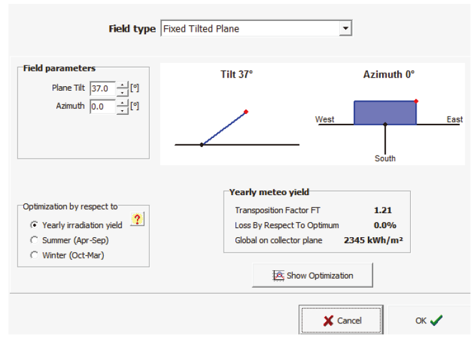Screen dimensions: 475x337
Task: Click the blue tilt line in diagram
Action: [x=224, y=128]
